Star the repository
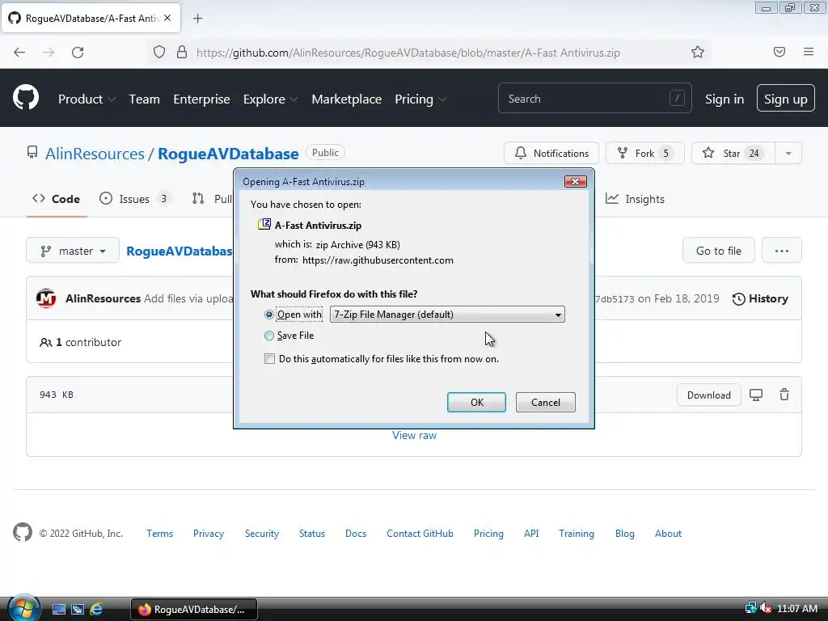The width and height of the screenshot is (828, 621). [x=733, y=153]
